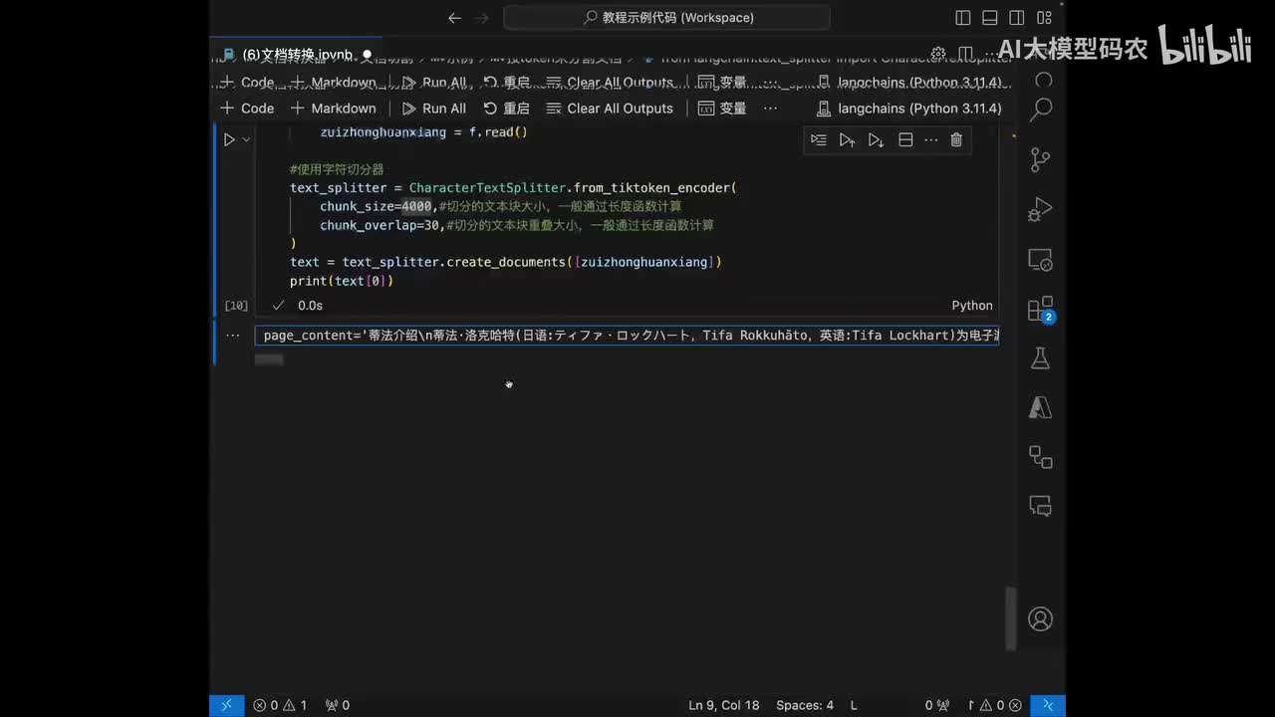1275x717 pixels.
Task: Execute this cell and below
Action: coord(876,140)
